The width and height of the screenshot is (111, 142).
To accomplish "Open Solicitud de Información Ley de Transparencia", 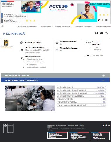I will point(100,136).
